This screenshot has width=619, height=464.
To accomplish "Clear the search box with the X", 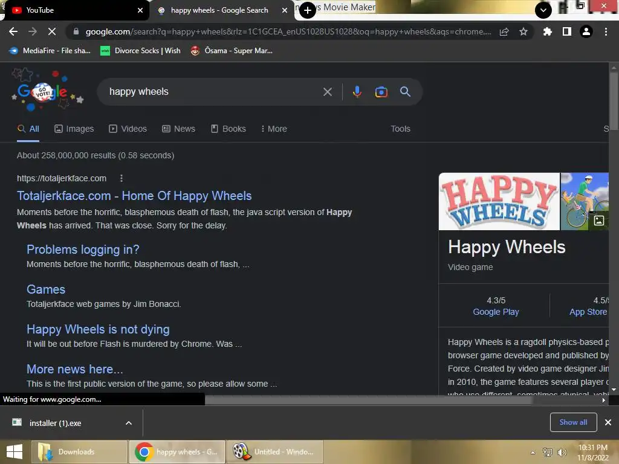I will point(328,92).
